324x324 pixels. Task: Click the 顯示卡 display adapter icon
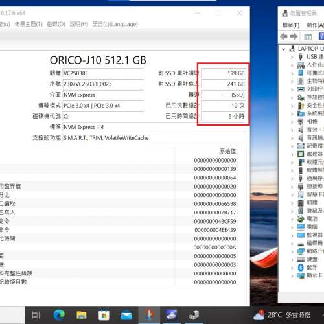[301, 275]
